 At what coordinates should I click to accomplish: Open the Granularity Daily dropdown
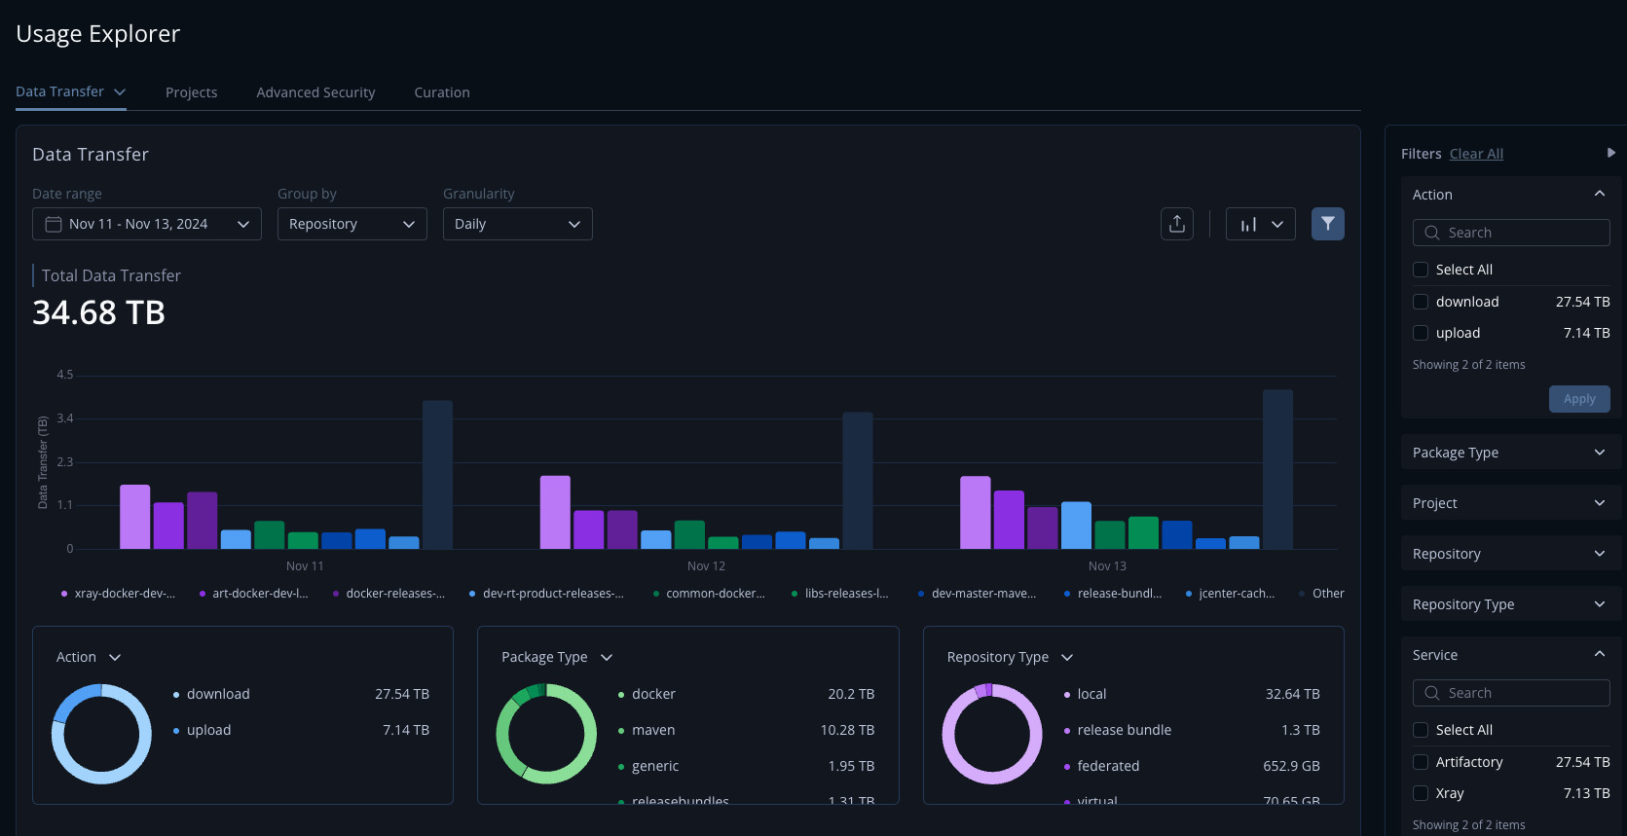[x=517, y=224]
